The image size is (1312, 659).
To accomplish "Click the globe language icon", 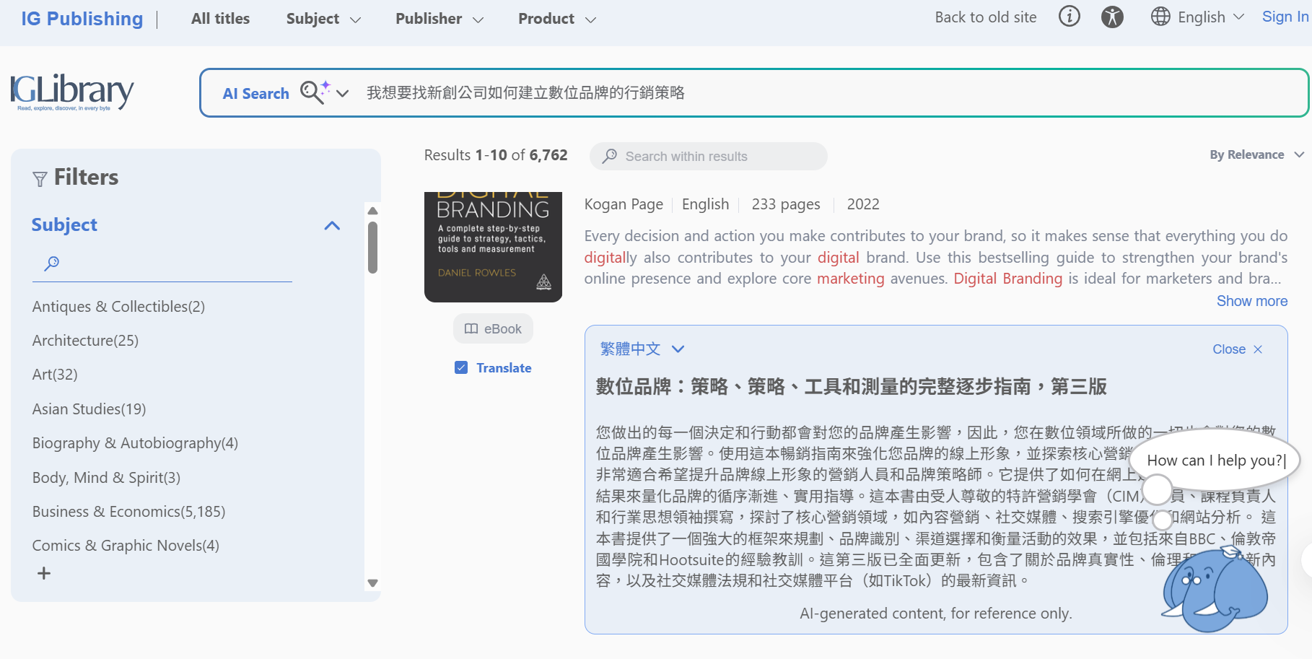I will 1160,17.
